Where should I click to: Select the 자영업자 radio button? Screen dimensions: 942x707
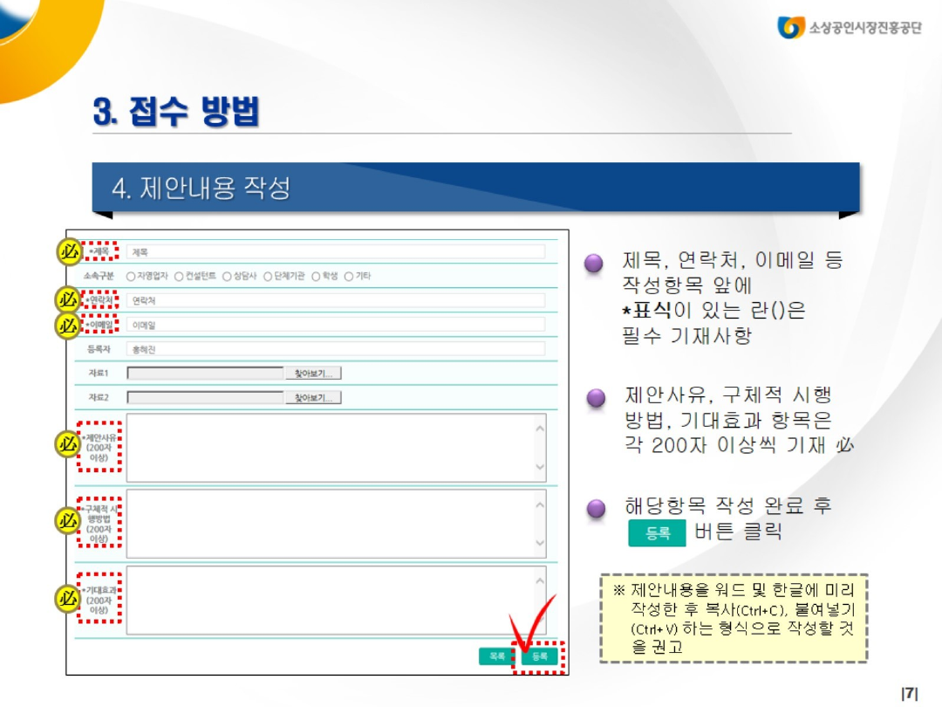[x=131, y=276]
